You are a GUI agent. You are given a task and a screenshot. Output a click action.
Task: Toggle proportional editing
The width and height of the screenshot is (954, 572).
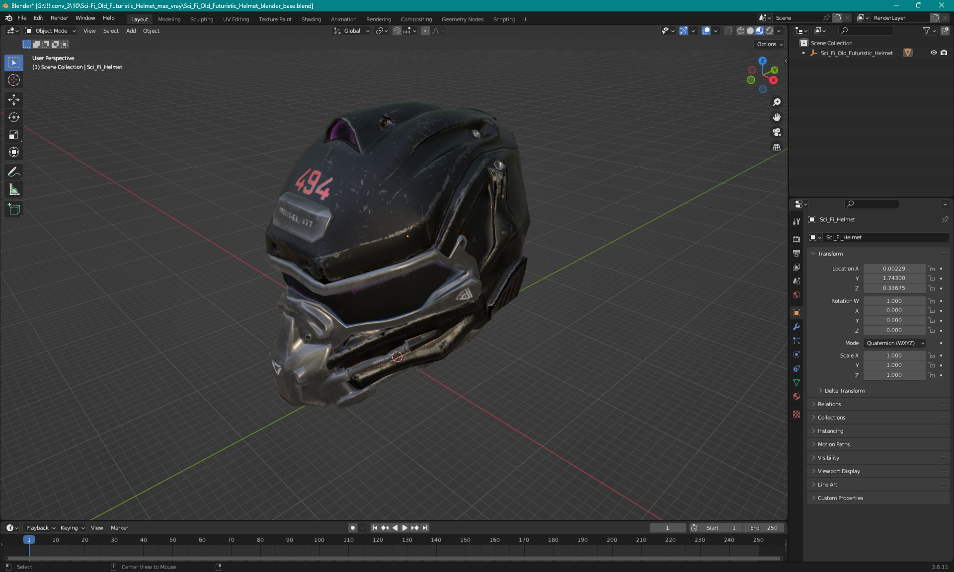tap(425, 31)
